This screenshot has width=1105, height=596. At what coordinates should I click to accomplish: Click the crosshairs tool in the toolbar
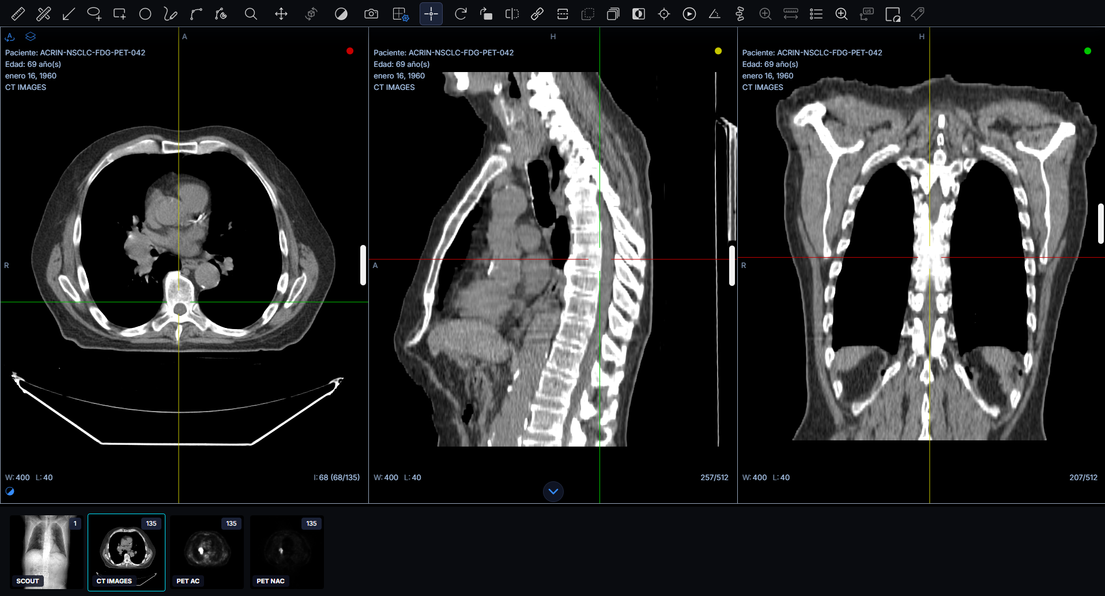431,14
